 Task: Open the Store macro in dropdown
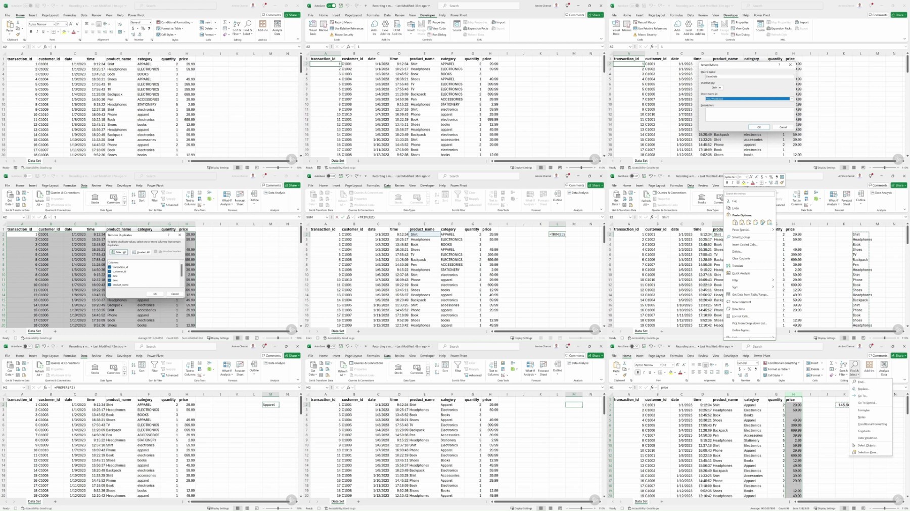(792, 99)
